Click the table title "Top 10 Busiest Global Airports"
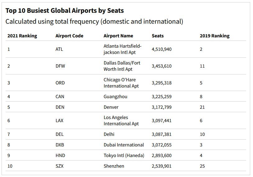 coord(65,11)
